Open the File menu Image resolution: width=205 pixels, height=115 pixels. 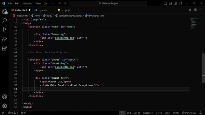point(10,4)
